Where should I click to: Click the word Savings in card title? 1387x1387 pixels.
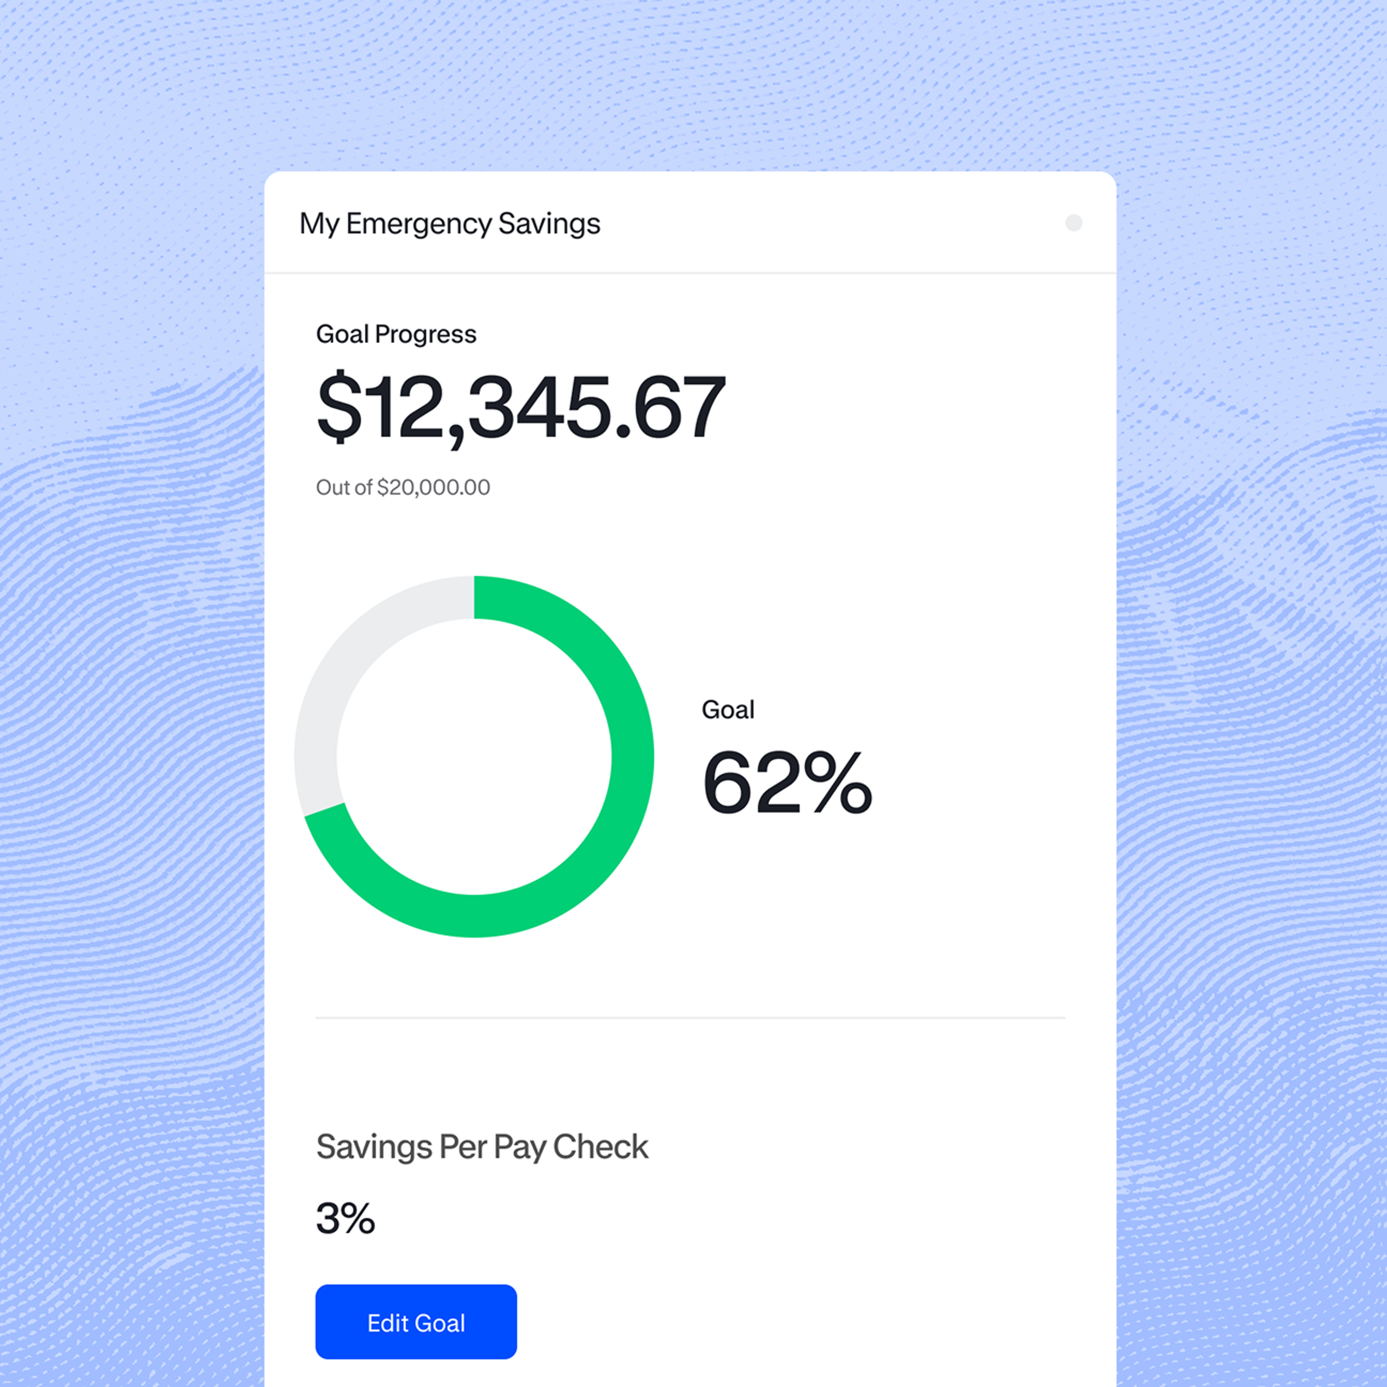(549, 223)
